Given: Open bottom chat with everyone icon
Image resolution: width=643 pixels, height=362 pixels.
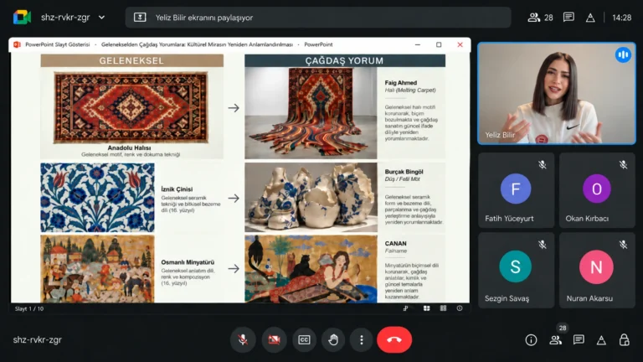Looking at the screenshot, I should point(579,340).
